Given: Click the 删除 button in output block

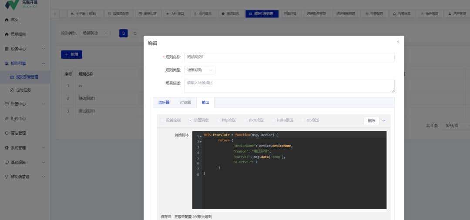Looking at the screenshot, I should tap(371, 120).
